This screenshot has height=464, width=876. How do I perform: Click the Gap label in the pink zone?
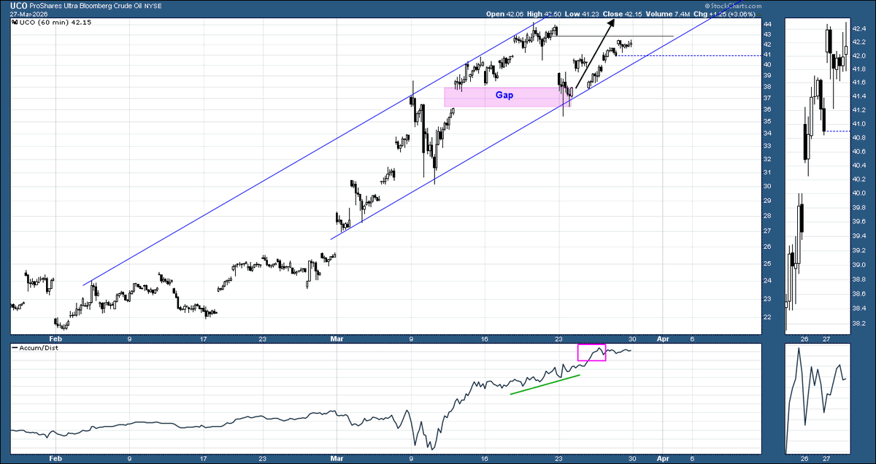click(504, 96)
